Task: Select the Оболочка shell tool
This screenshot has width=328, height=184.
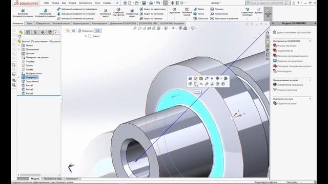Action: point(201,18)
